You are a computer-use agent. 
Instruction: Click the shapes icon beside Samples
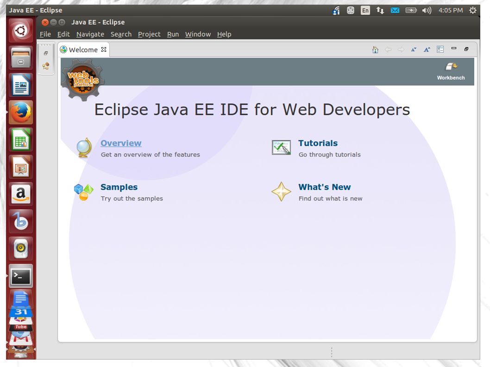(84, 192)
